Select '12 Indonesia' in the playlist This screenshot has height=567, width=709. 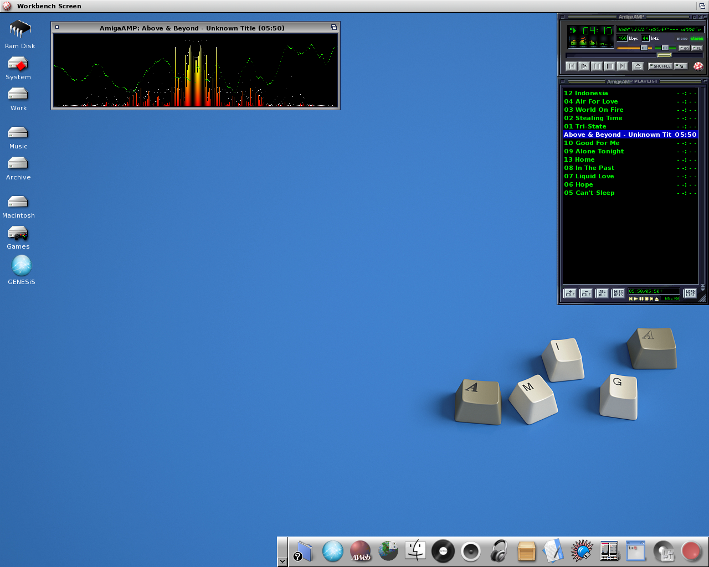click(x=630, y=93)
